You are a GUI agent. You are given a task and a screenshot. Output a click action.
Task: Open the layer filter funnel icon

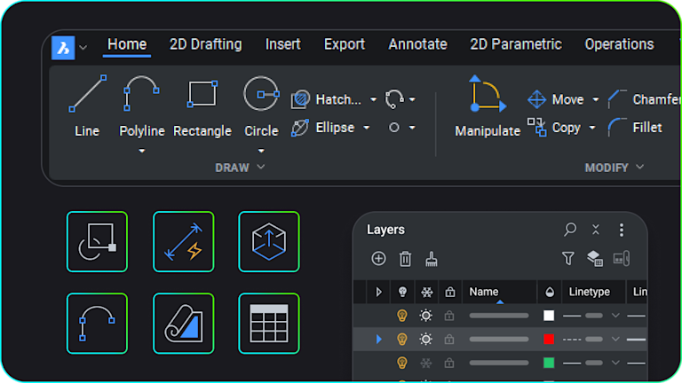[568, 259]
